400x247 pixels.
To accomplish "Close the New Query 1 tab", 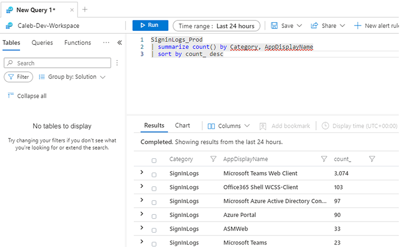I will [x=72, y=10].
